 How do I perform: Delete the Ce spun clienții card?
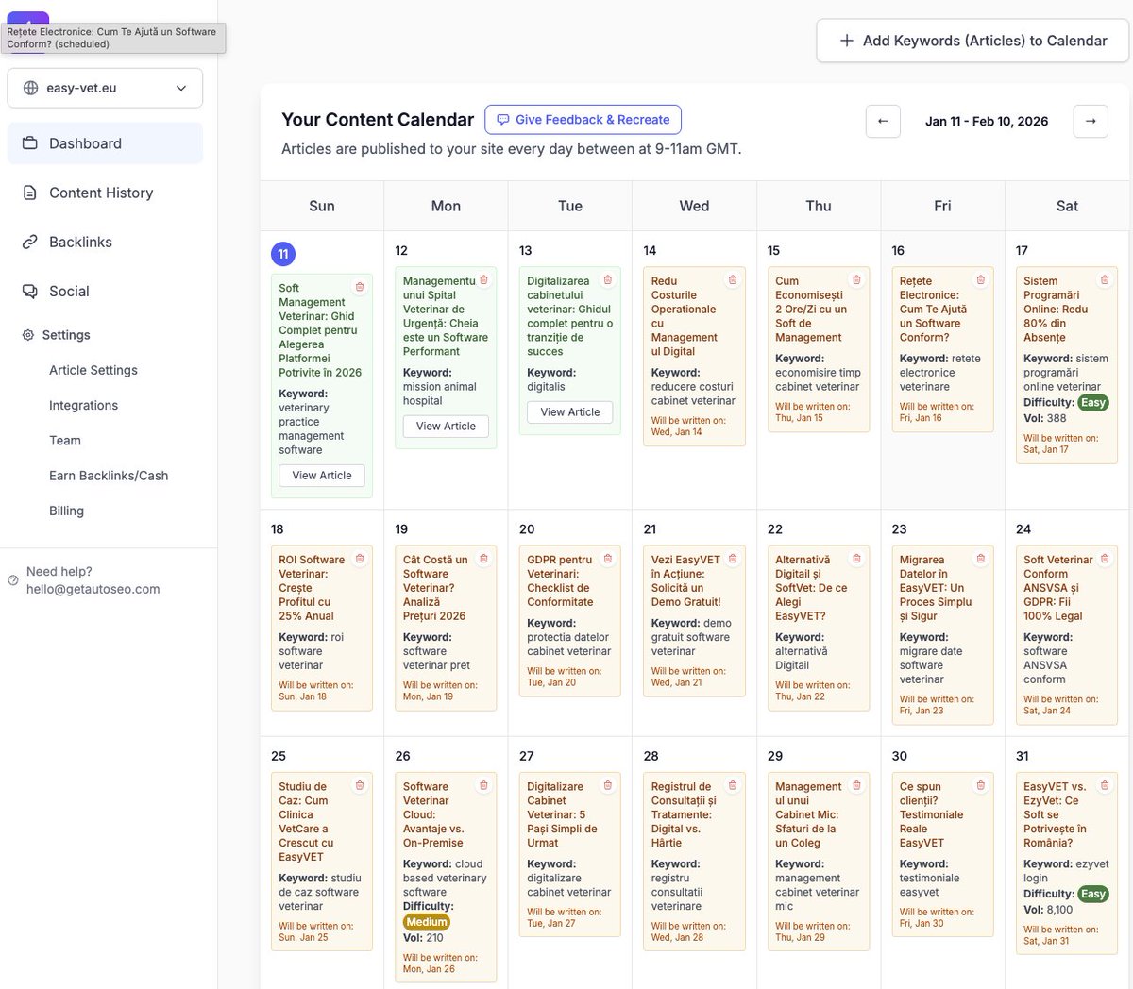(980, 785)
